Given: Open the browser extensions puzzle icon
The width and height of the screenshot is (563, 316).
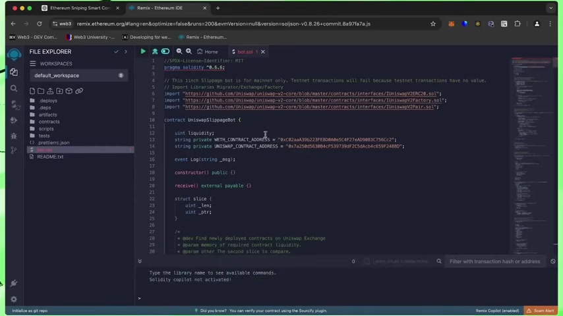Looking at the screenshot, I should point(518,24).
